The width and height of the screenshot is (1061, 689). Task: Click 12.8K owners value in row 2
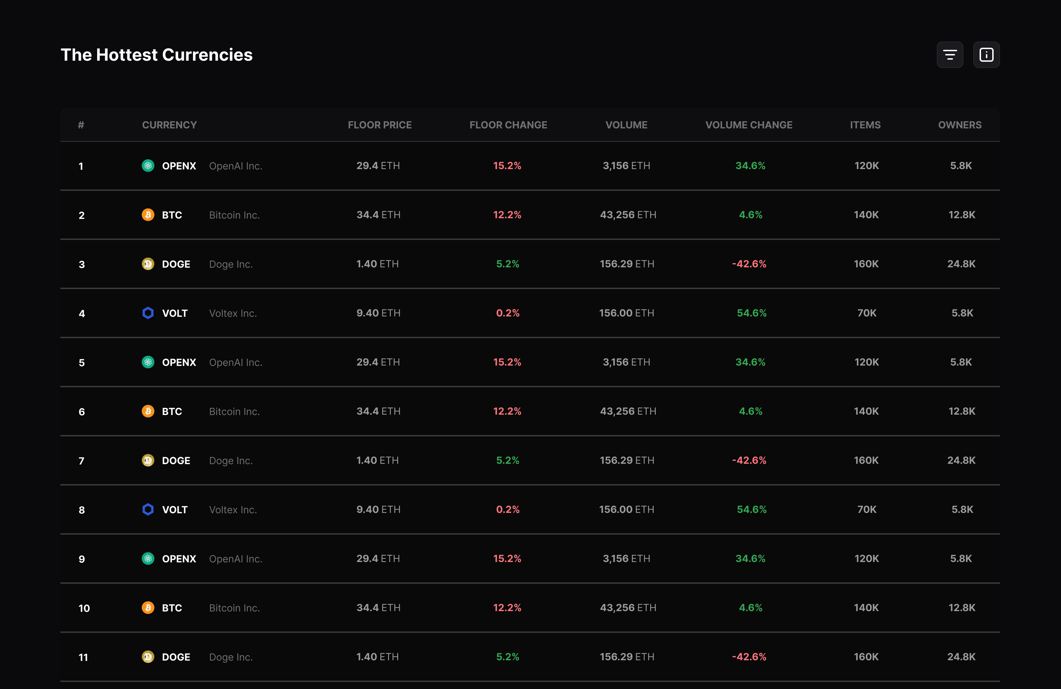[x=962, y=215]
